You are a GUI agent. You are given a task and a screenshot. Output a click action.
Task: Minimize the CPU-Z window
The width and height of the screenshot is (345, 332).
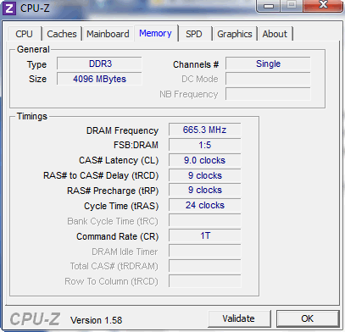[x=268, y=5]
